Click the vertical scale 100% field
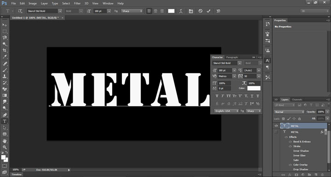 (x=224, y=83)
